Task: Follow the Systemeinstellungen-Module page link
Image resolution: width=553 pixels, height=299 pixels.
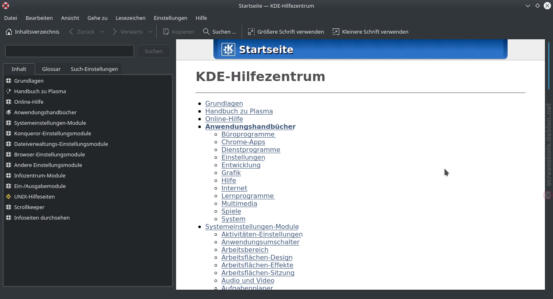Action: [x=252, y=226]
